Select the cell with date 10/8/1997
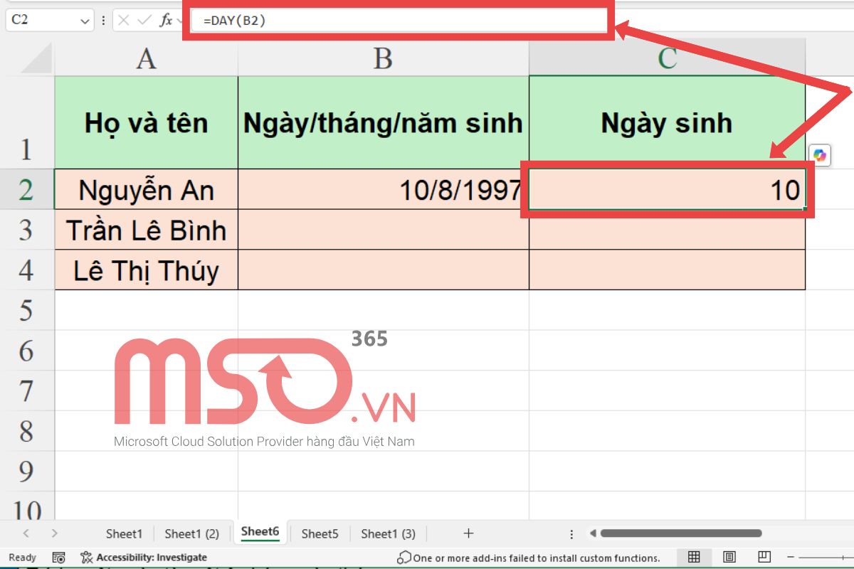The width and height of the screenshot is (854, 569). (x=384, y=189)
